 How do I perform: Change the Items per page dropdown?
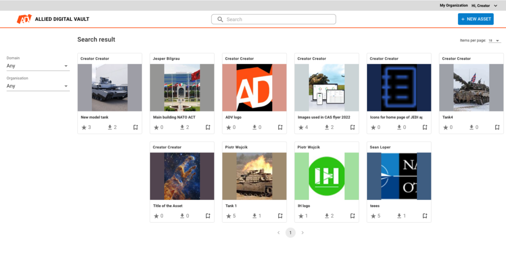point(494,40)
